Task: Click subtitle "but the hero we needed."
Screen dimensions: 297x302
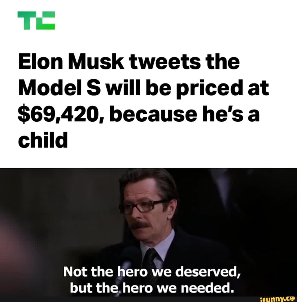Action: pos(152,287)
